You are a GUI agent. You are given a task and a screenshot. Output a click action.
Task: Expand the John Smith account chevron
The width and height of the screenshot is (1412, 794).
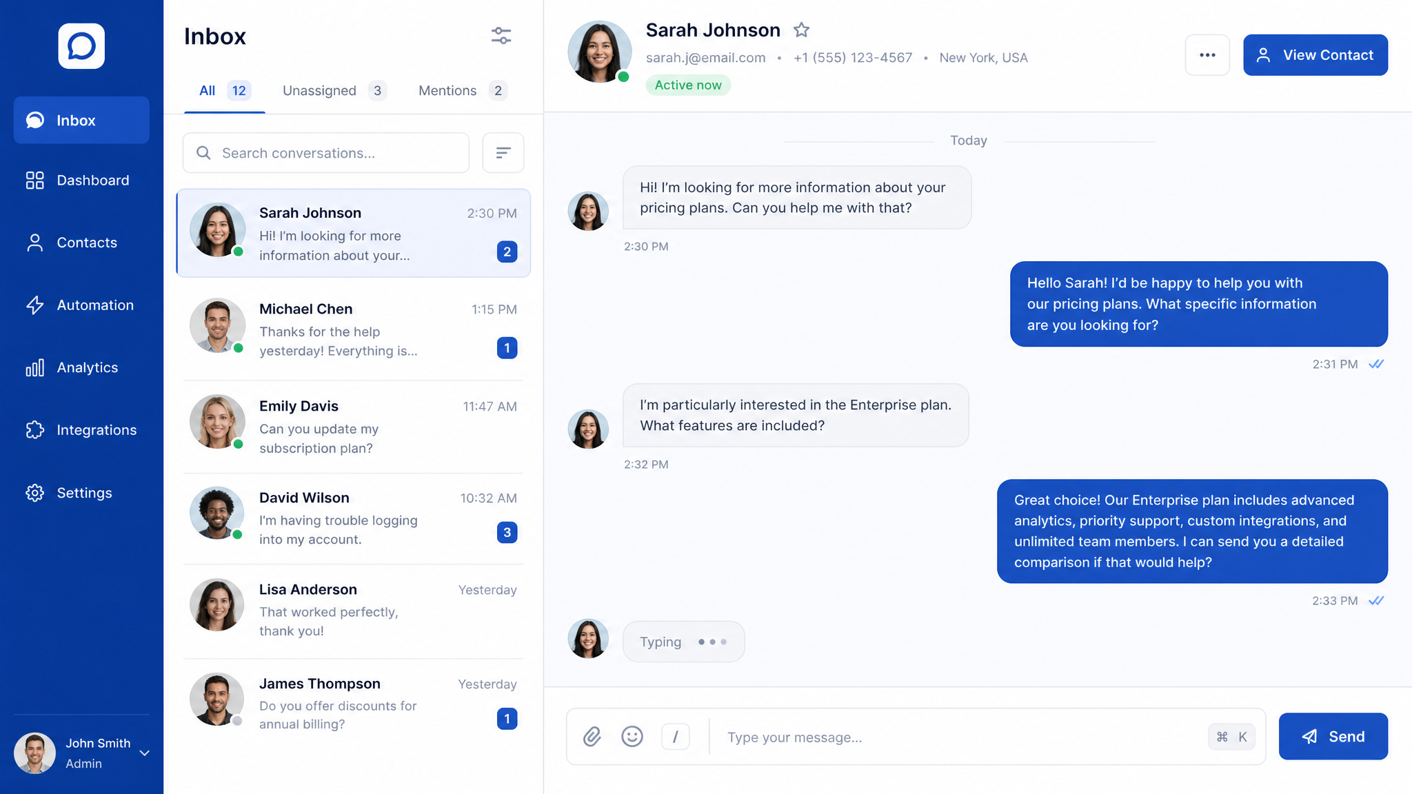click(145, 753)
